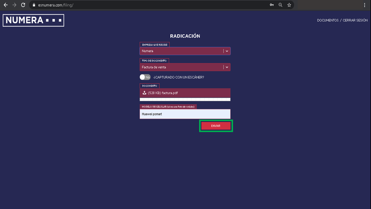Click CERRAR SESIÓN to log out

[355, 20]
